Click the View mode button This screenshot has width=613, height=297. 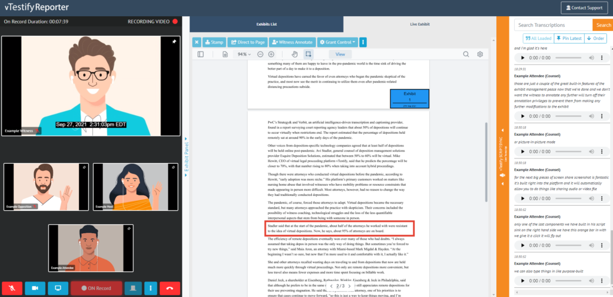340,54
